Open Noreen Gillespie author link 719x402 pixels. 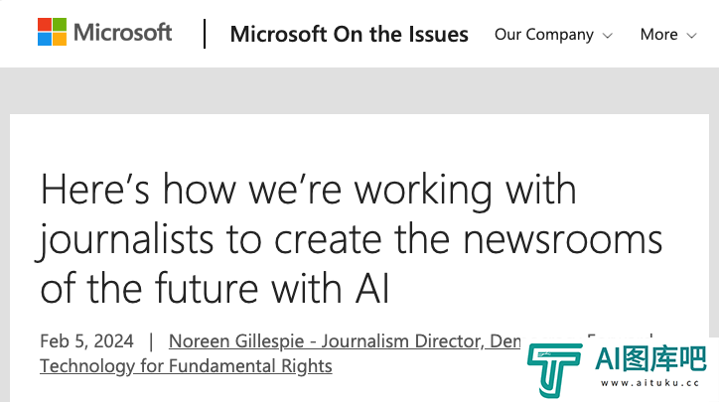(x=345, y=341)
